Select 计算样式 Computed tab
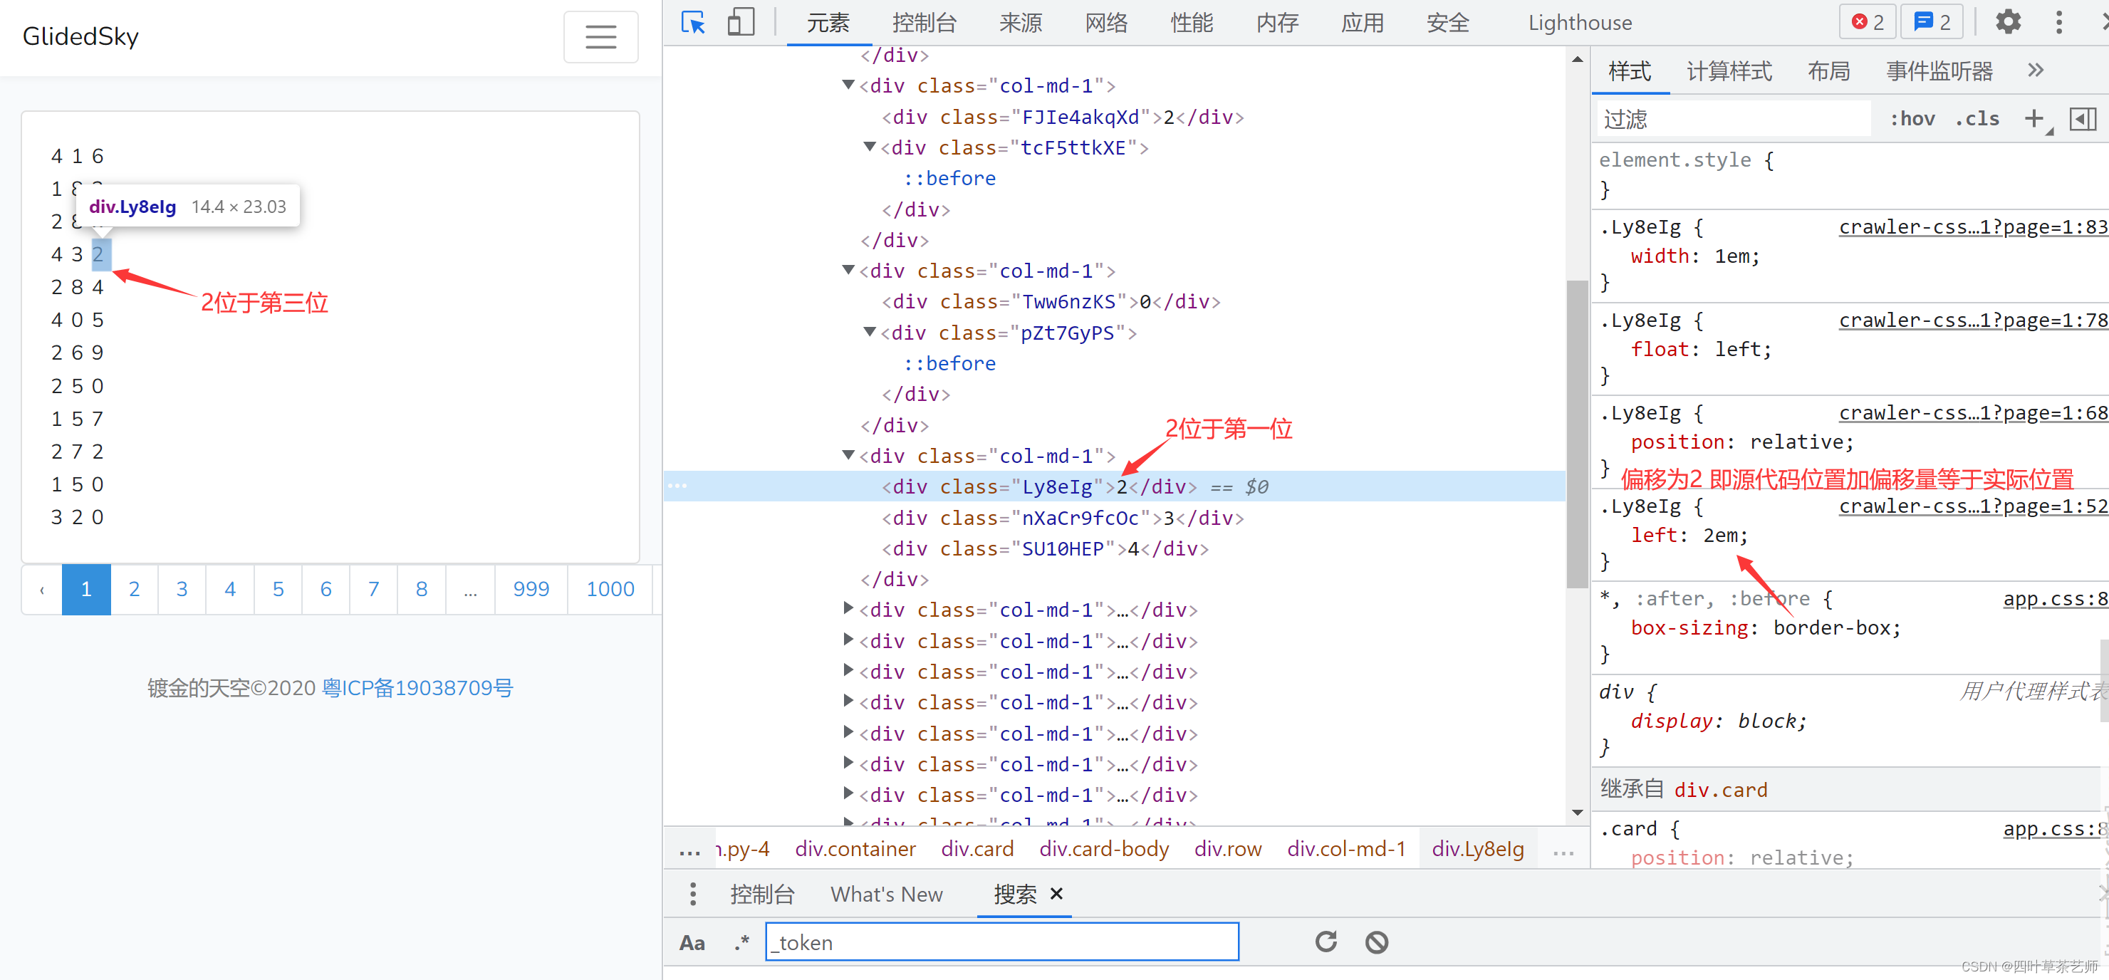 pyautogui.click(x=1729, y=71)
